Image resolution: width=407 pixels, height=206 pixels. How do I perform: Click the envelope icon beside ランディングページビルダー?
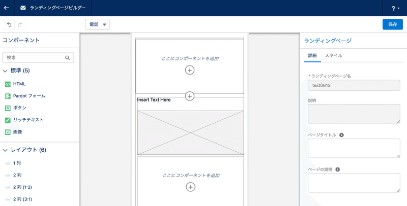[23, 8]
